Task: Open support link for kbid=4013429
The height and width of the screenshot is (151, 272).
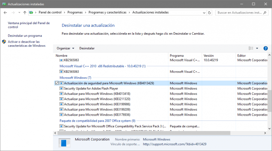Action: 175,144
